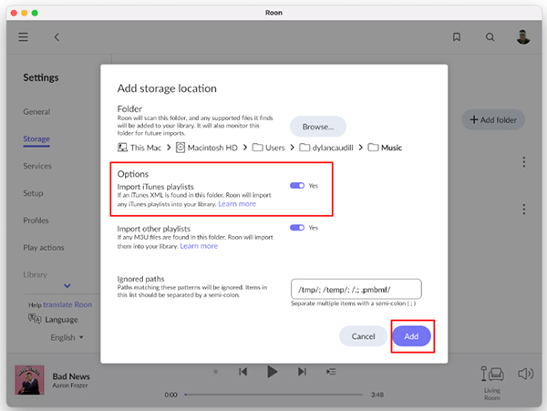Open Profiles settings tab
The width and height of the screenshot is (547, 411).
pos(36,221)
